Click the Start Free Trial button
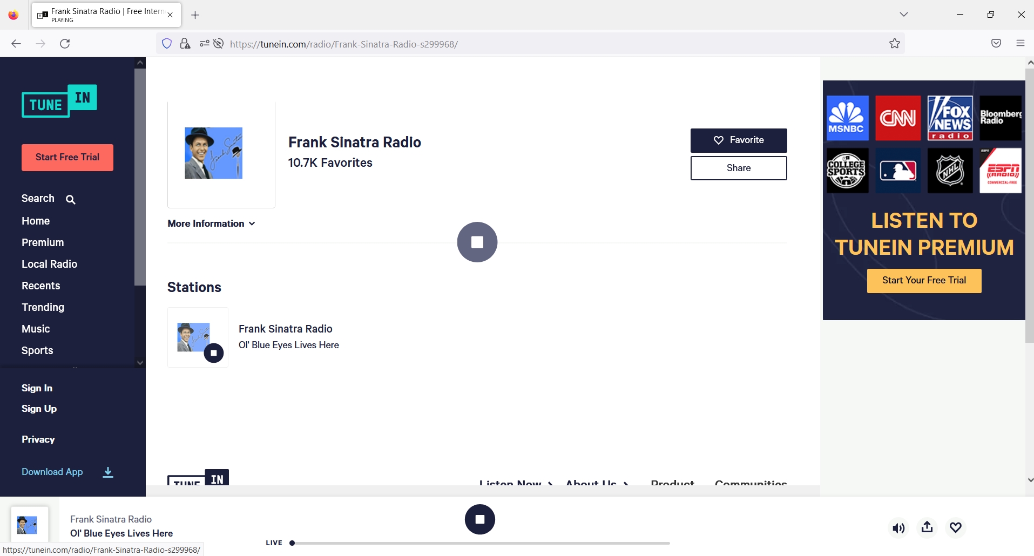 coord(67,157)
